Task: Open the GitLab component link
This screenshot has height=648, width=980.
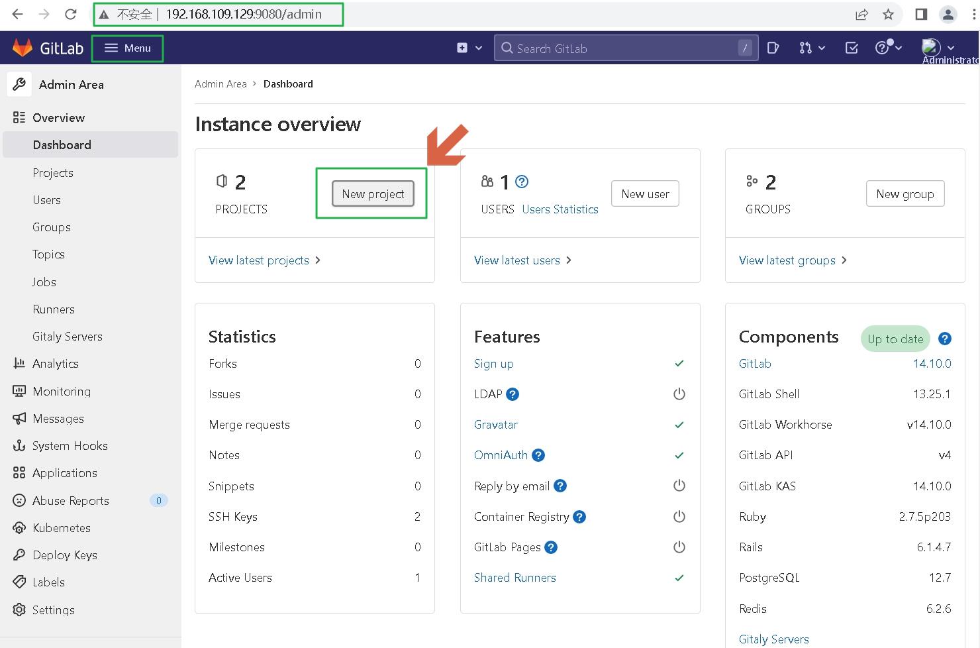Action: coord(755,364)
